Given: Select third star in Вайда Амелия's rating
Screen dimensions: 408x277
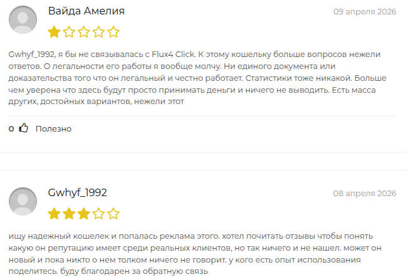Looking at the screenshot, I should click(84, 31).
